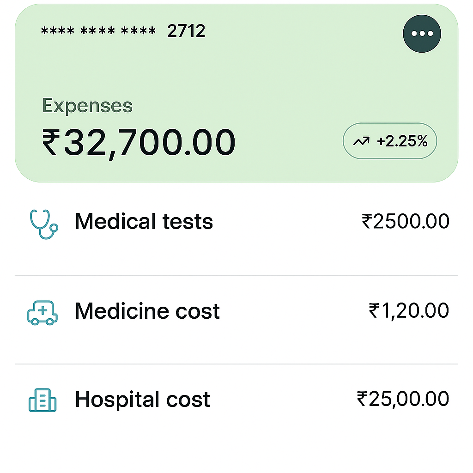Open the three-dot options menu
The image size is (473, 473).
click(422, 33)
